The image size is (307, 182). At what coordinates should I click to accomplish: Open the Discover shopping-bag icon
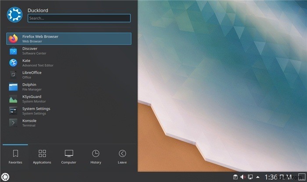pos(13,51)
